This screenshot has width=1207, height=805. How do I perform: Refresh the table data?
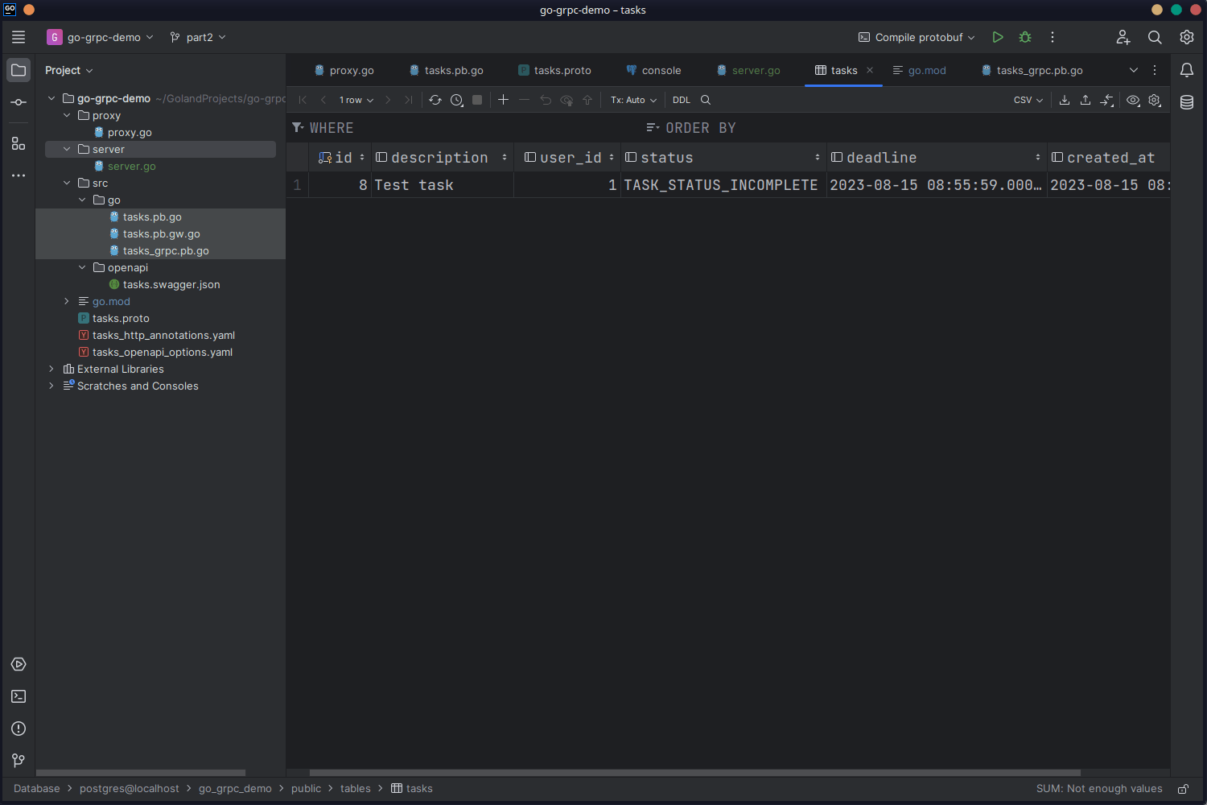point(435,100)
